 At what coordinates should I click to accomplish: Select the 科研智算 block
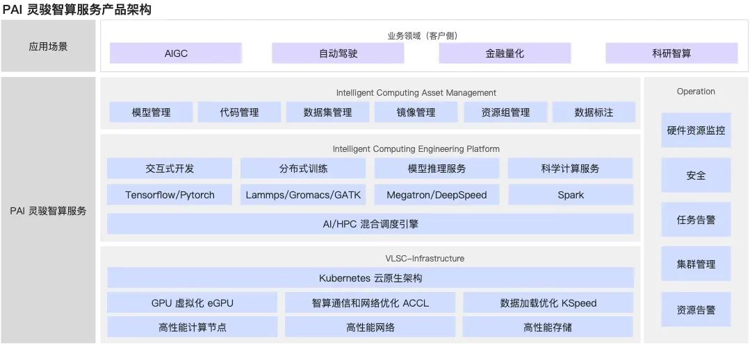(x=671, y=53)
